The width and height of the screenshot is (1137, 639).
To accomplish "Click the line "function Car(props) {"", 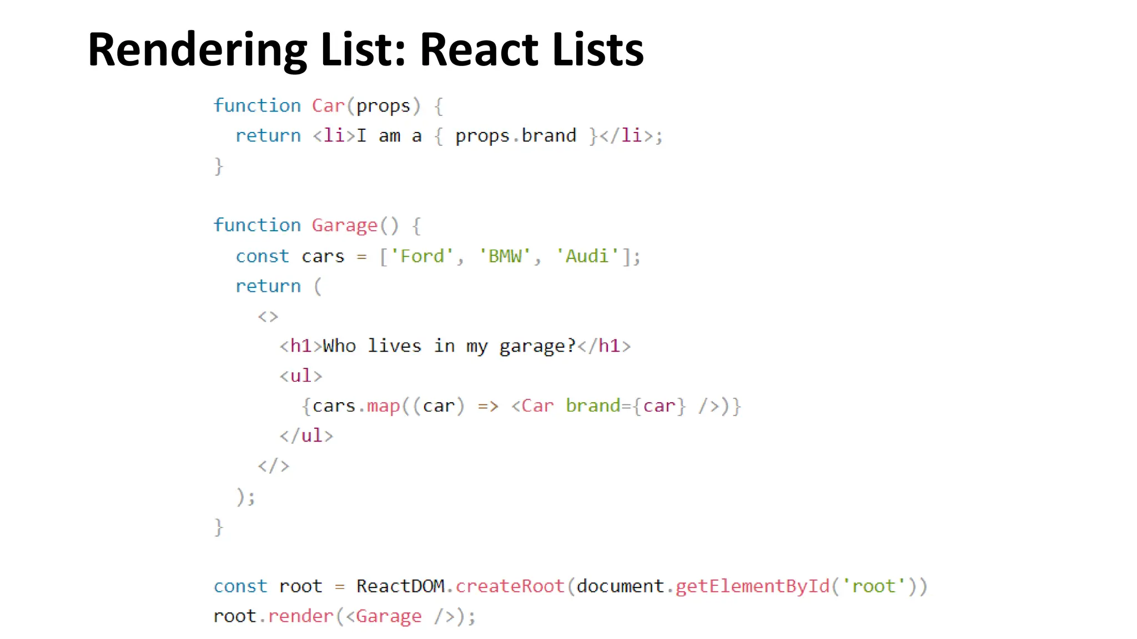I will (x=328, y=105).
